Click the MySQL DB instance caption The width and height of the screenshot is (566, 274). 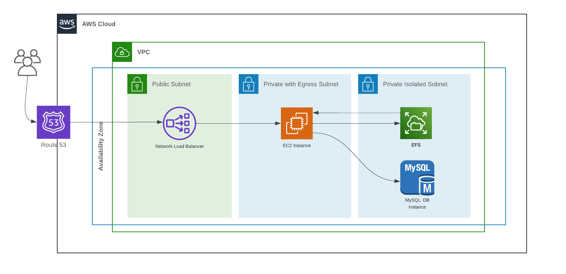point(417,203)
